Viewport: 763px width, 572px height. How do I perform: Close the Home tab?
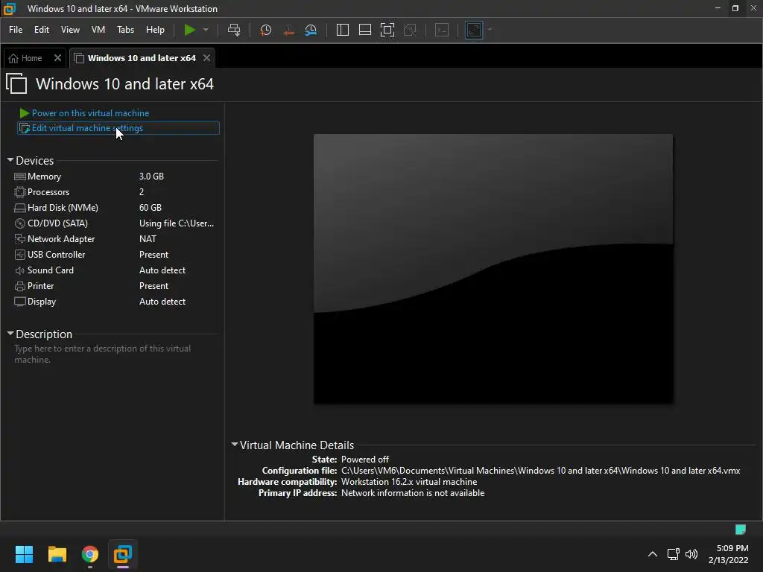(x=57, y=58)
